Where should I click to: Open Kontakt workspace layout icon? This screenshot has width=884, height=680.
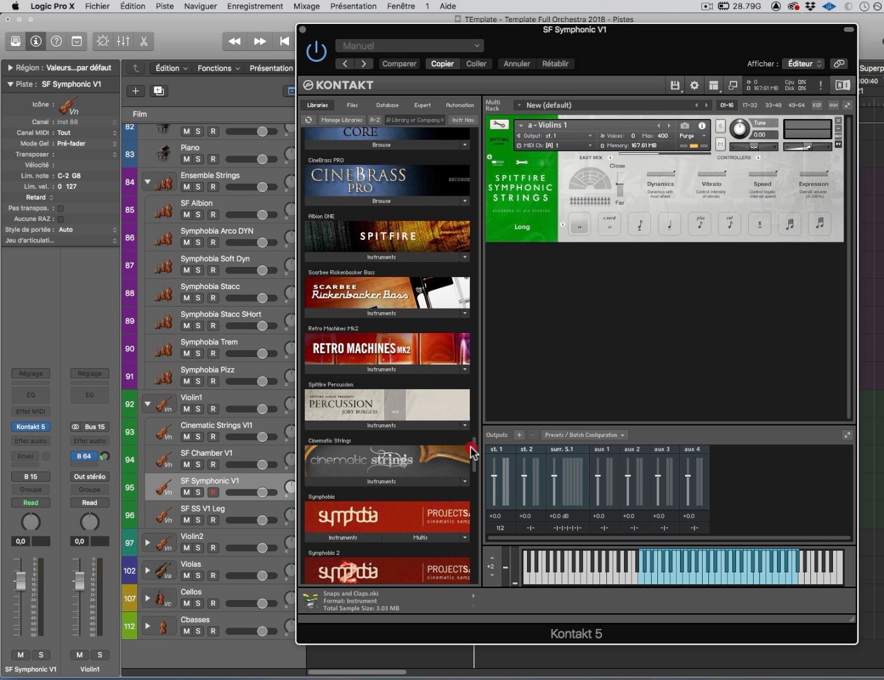[x=713, y=85]
